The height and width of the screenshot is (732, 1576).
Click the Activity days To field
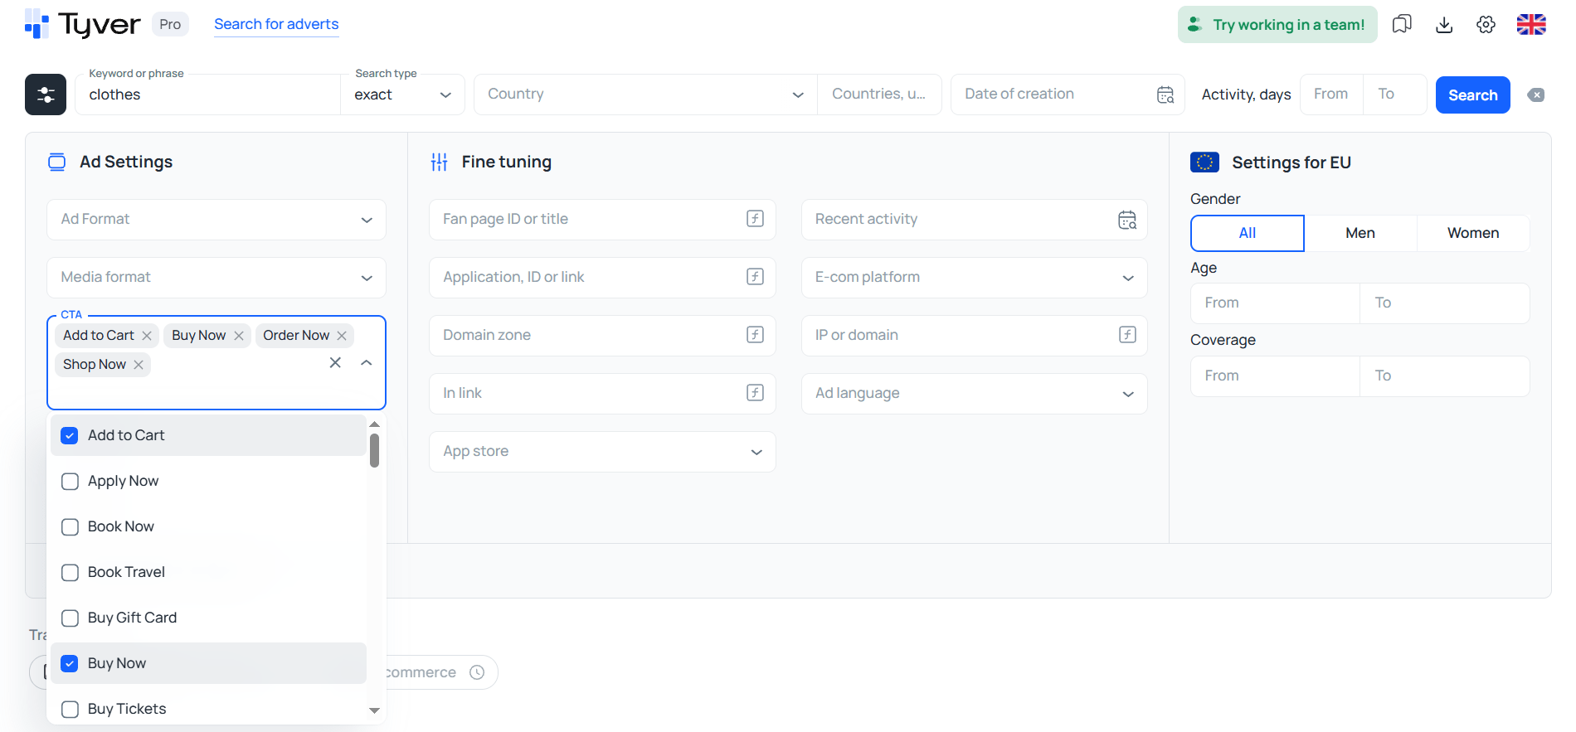(x=1394, y=95)
